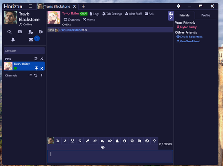
Task: Apply superscript formatting
Action: pos(95,141)
